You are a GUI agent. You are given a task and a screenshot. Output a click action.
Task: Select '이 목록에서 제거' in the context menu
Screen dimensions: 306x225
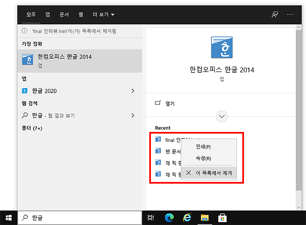(x=209, y=173)
